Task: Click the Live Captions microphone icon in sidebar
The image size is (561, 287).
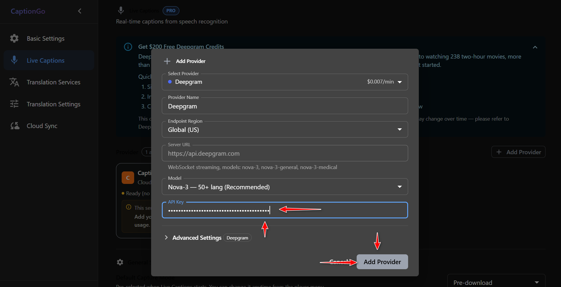Action: click(14, 60)
